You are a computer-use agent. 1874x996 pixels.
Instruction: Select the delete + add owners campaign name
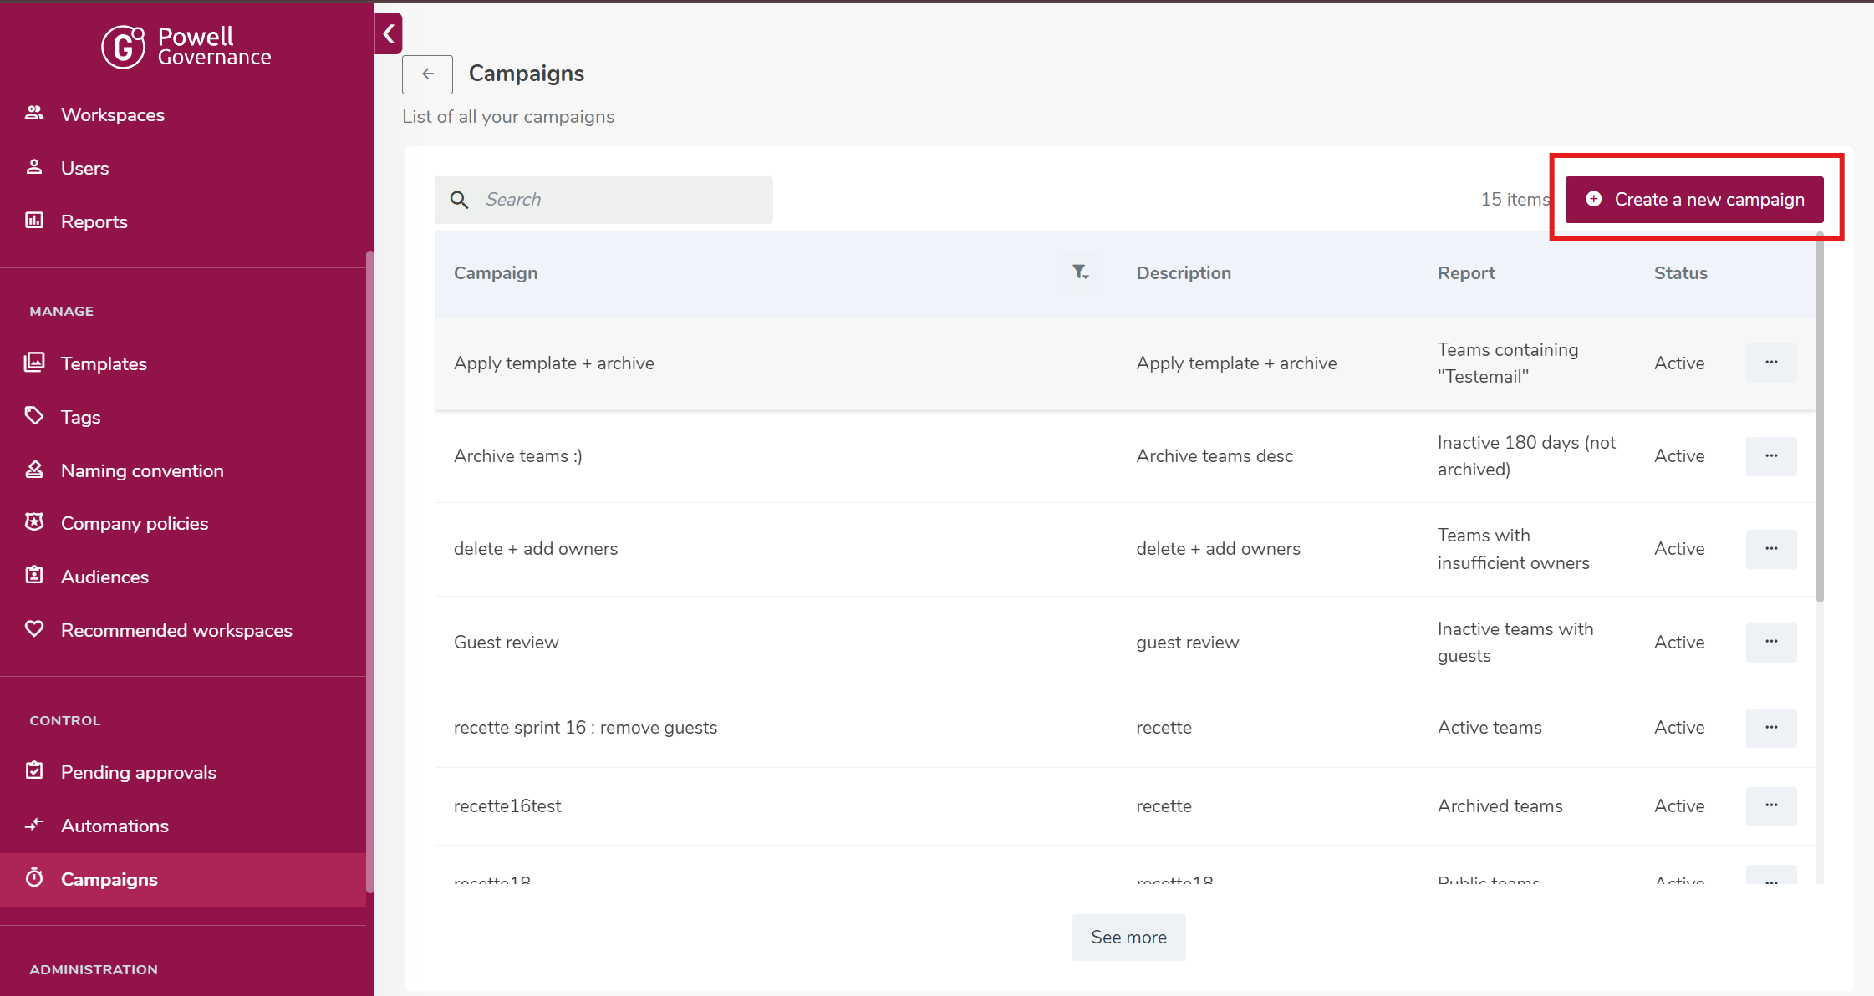point(536,549)
